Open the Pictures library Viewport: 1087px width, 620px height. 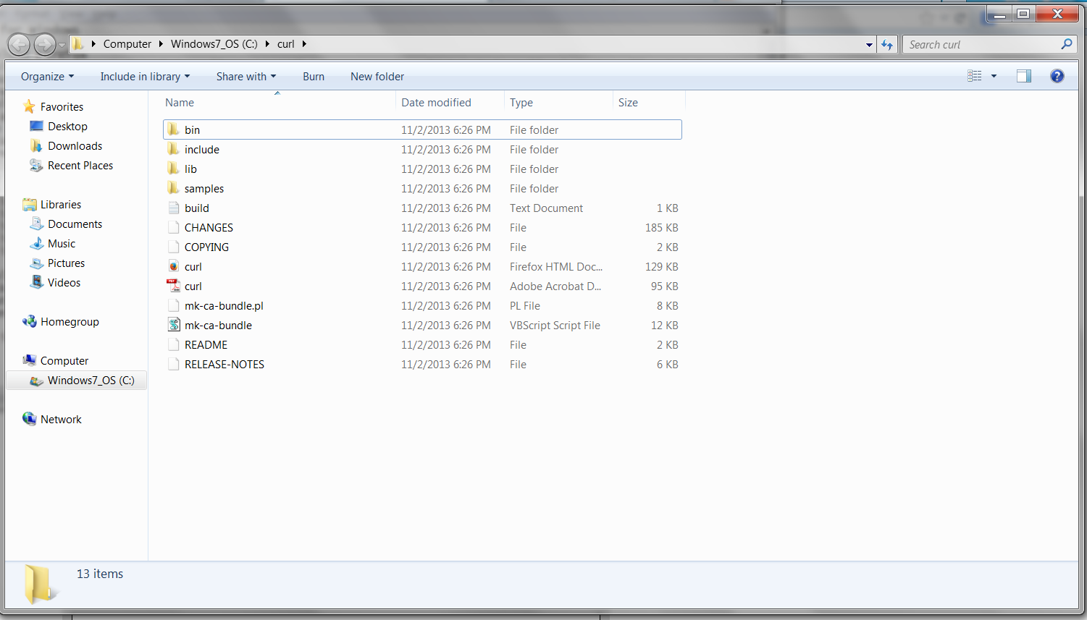[66, 263]
